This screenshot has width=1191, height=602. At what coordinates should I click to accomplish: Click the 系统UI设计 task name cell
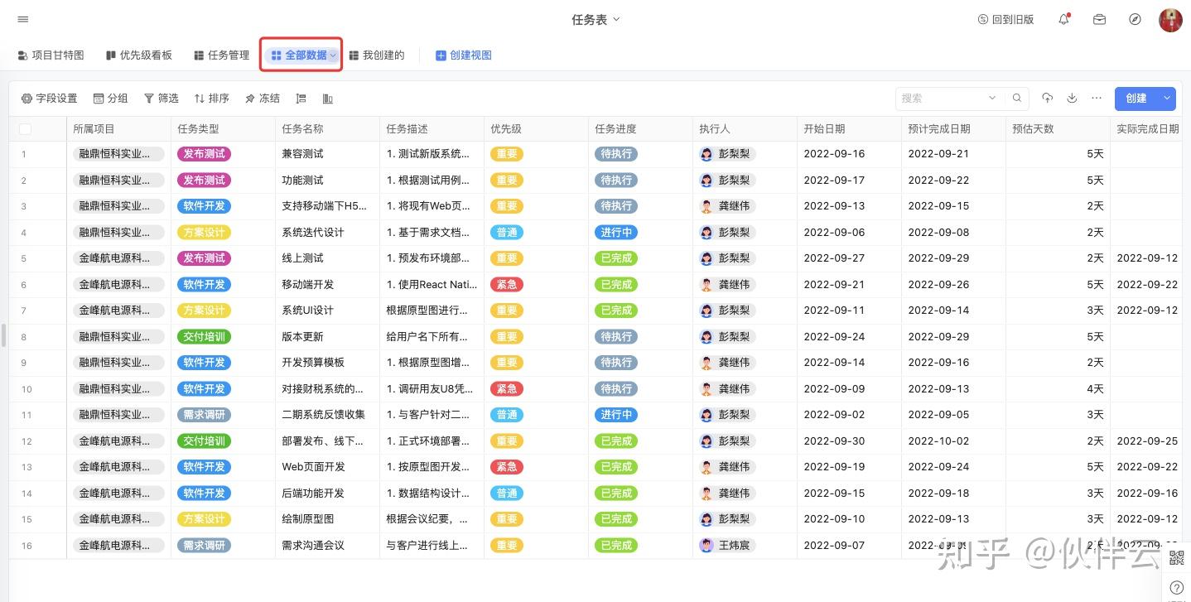[x=327, y=311]
